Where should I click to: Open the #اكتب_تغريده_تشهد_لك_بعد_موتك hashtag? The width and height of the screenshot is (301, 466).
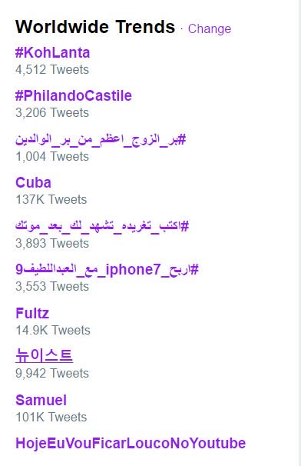point(102,226)
